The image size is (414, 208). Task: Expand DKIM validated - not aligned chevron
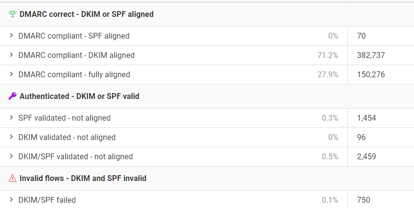coord(12,137)
